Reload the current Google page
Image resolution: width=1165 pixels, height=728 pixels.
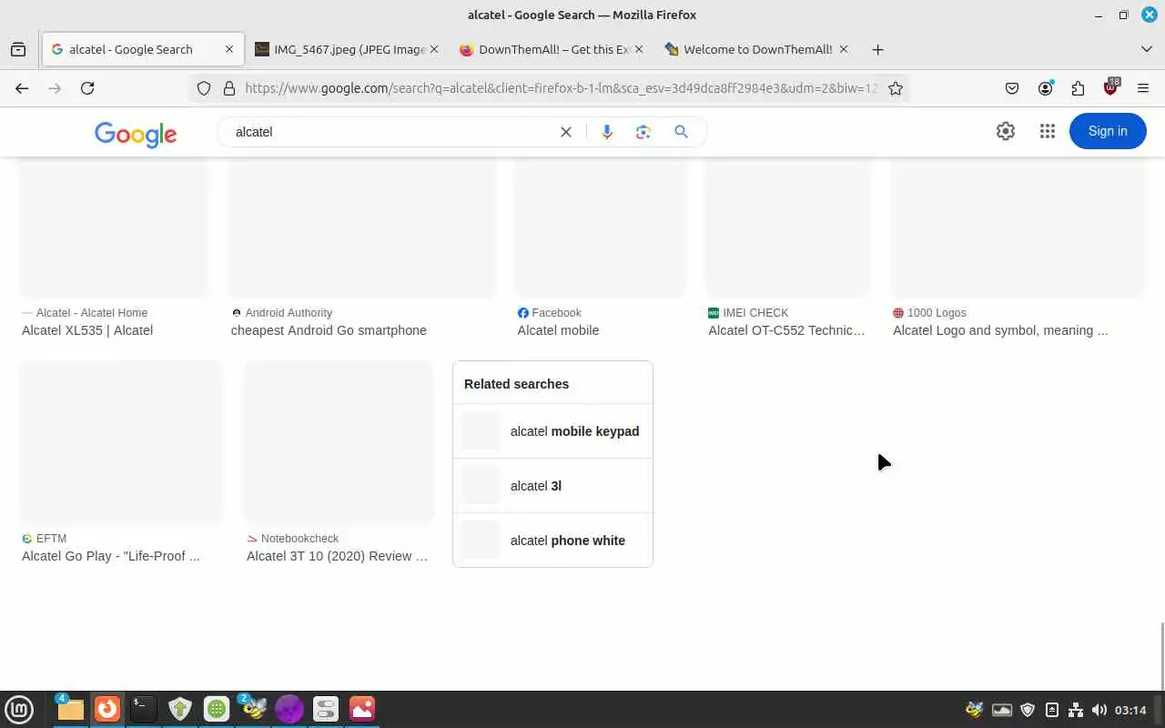click(87, 88)
